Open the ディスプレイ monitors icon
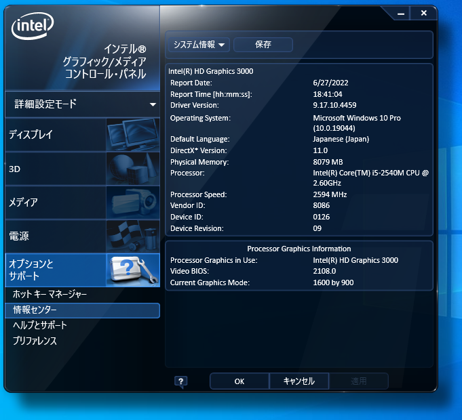462x420 pixels. tap(133, 135)
